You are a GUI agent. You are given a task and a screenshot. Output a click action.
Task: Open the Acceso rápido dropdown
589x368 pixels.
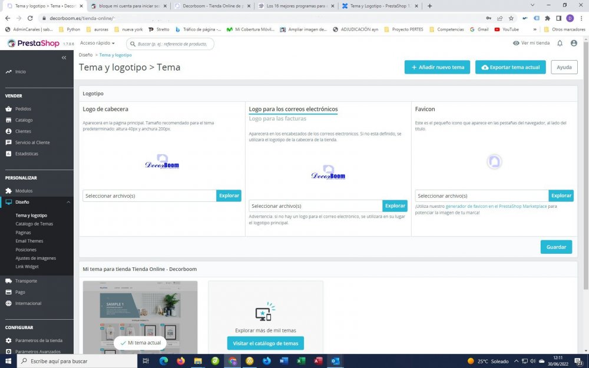[97, 43]
